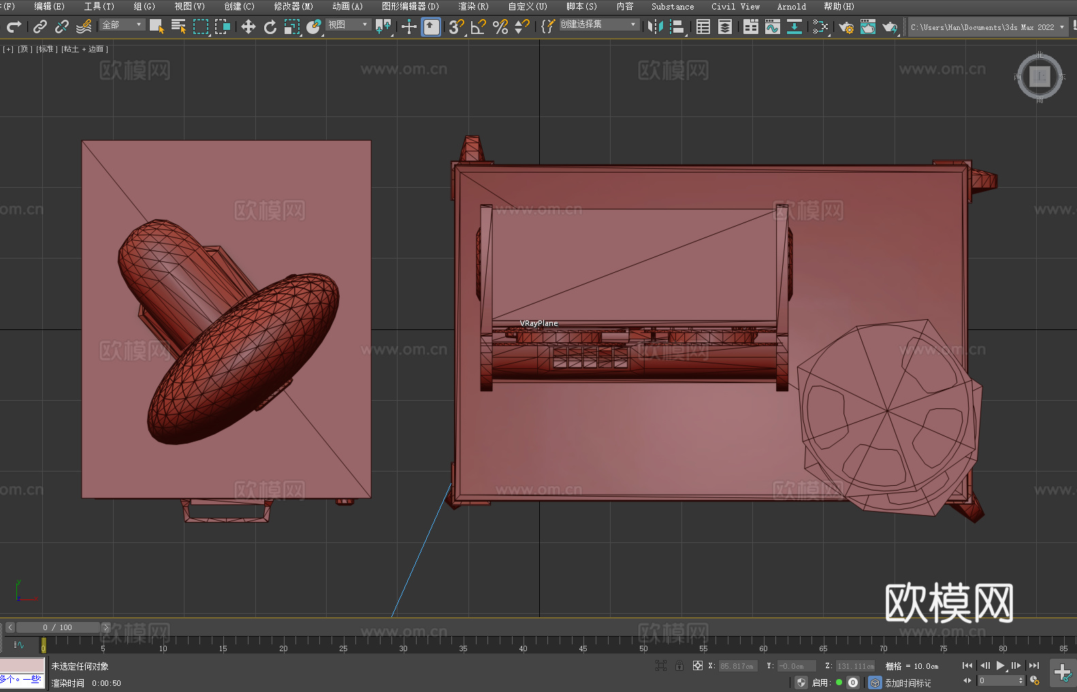Screen dimensions: 1077x692
Task: Click the 0 / 100 time slider
Action: (58, 627)
